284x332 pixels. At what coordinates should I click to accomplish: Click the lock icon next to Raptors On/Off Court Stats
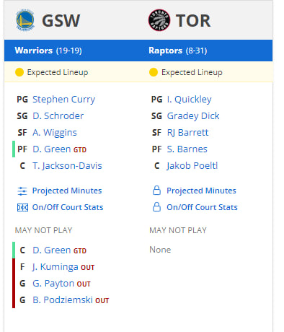point(156,207)
